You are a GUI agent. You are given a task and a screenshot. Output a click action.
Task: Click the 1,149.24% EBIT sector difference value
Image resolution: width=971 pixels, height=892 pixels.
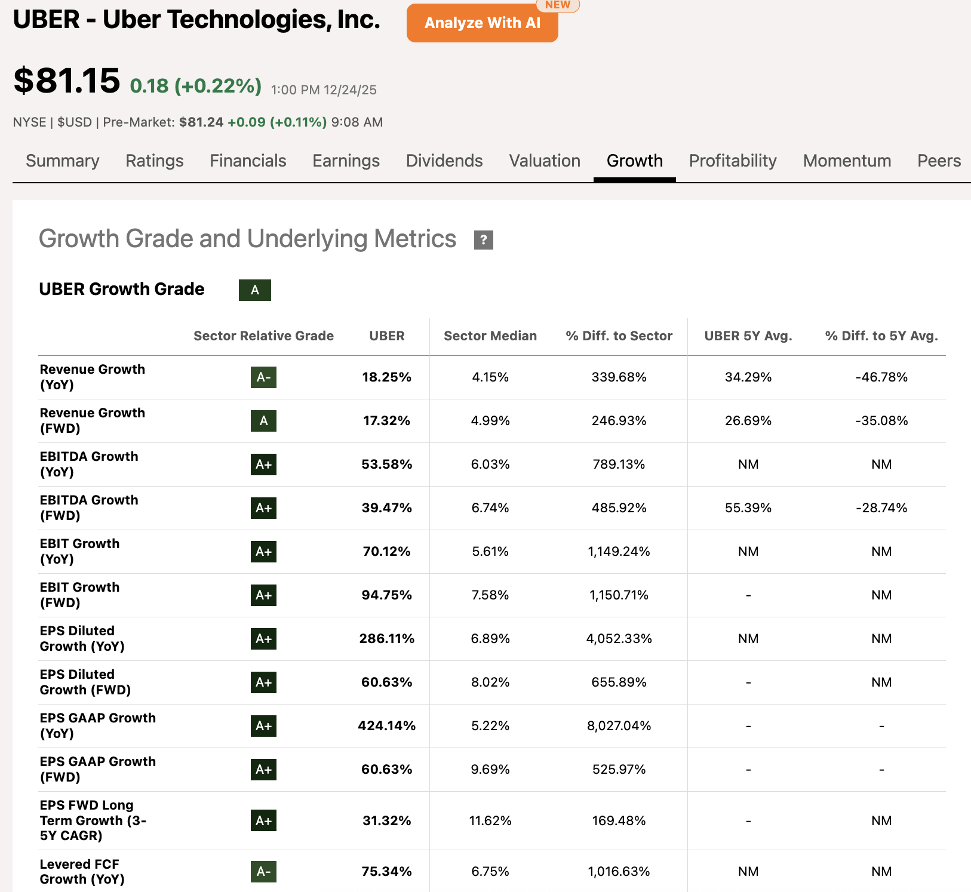click(619, 552)
